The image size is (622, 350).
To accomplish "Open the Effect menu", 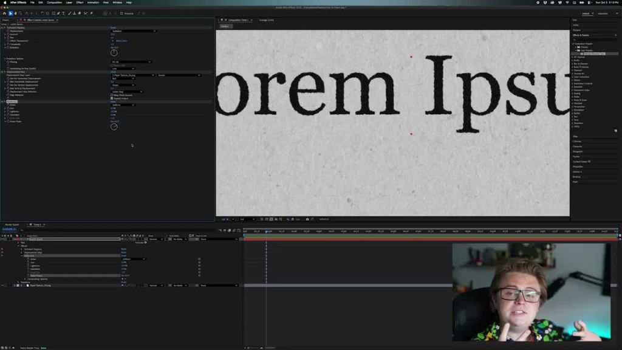I will 80,2.
